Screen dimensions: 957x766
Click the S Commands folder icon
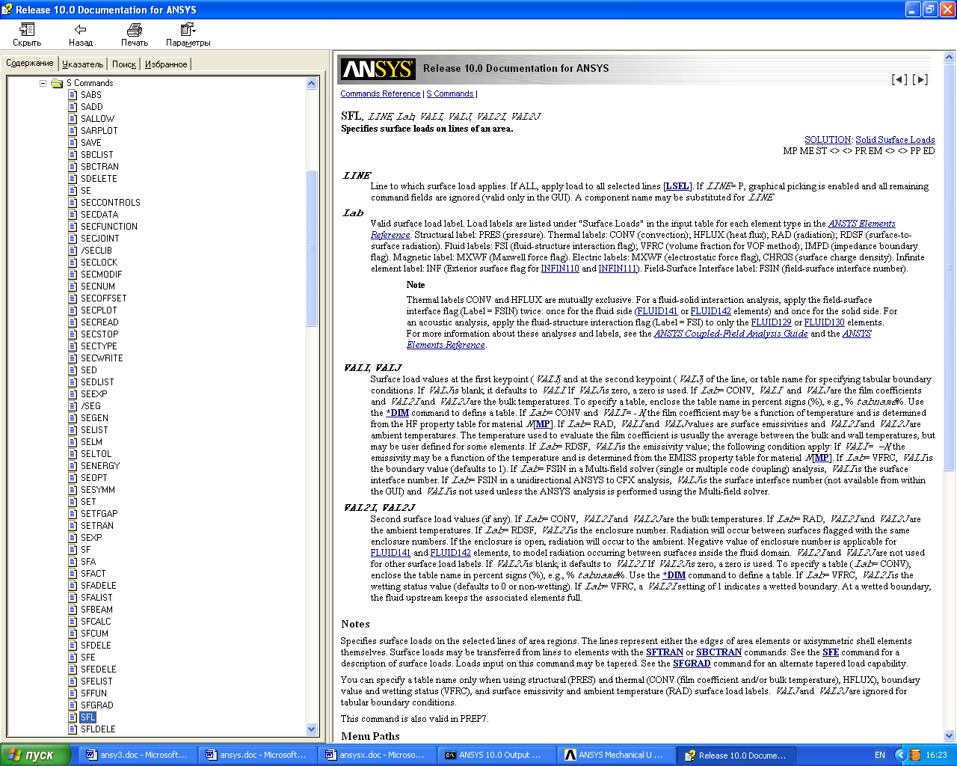[57, 83]
